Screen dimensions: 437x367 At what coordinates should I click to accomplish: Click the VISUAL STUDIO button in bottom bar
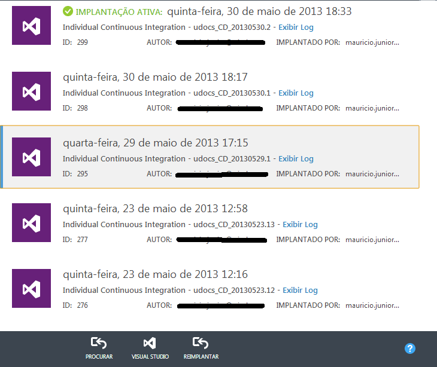[x=150, y=348]
